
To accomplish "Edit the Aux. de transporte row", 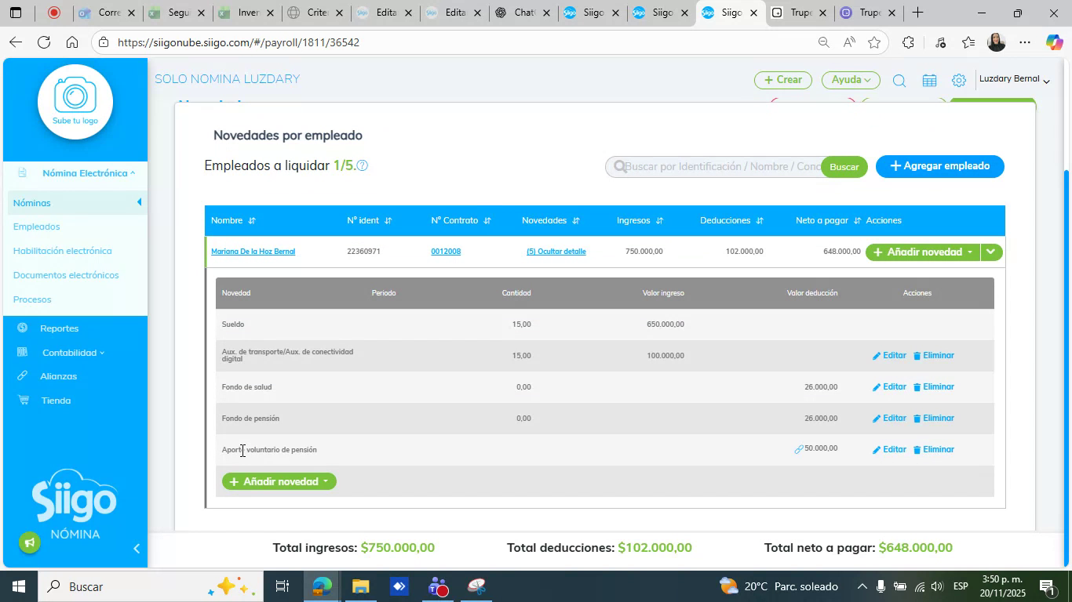I will (889, 356).
